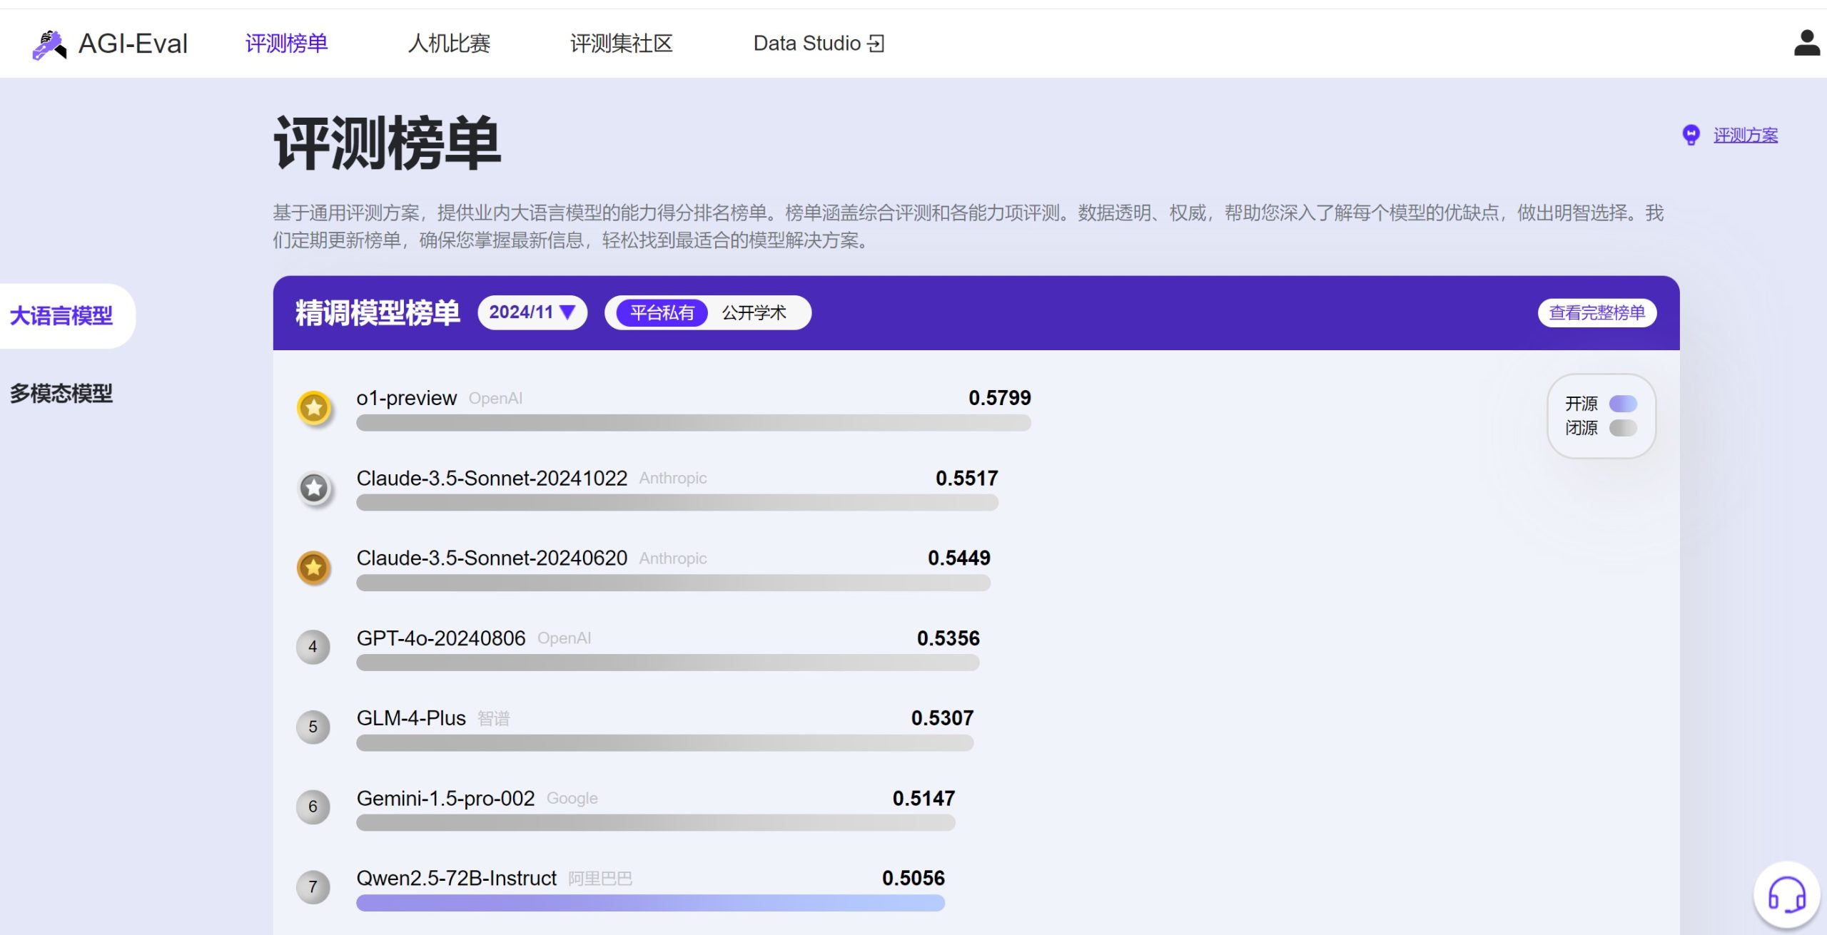This screenshot has width=1827, height=935.
Task: Select the 平台私有 toggle option
Action: tap(662, 313)
